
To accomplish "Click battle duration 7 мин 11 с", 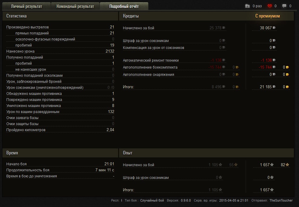I will 105,170.
